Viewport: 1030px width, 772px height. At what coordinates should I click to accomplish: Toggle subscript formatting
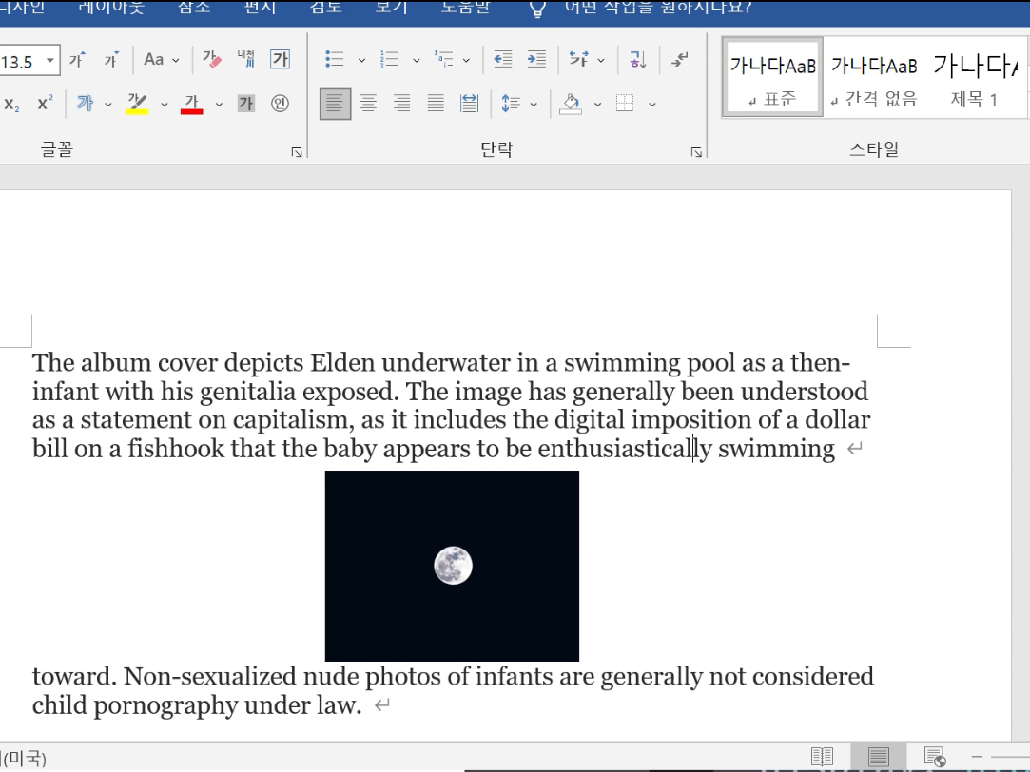coord(11,104)
